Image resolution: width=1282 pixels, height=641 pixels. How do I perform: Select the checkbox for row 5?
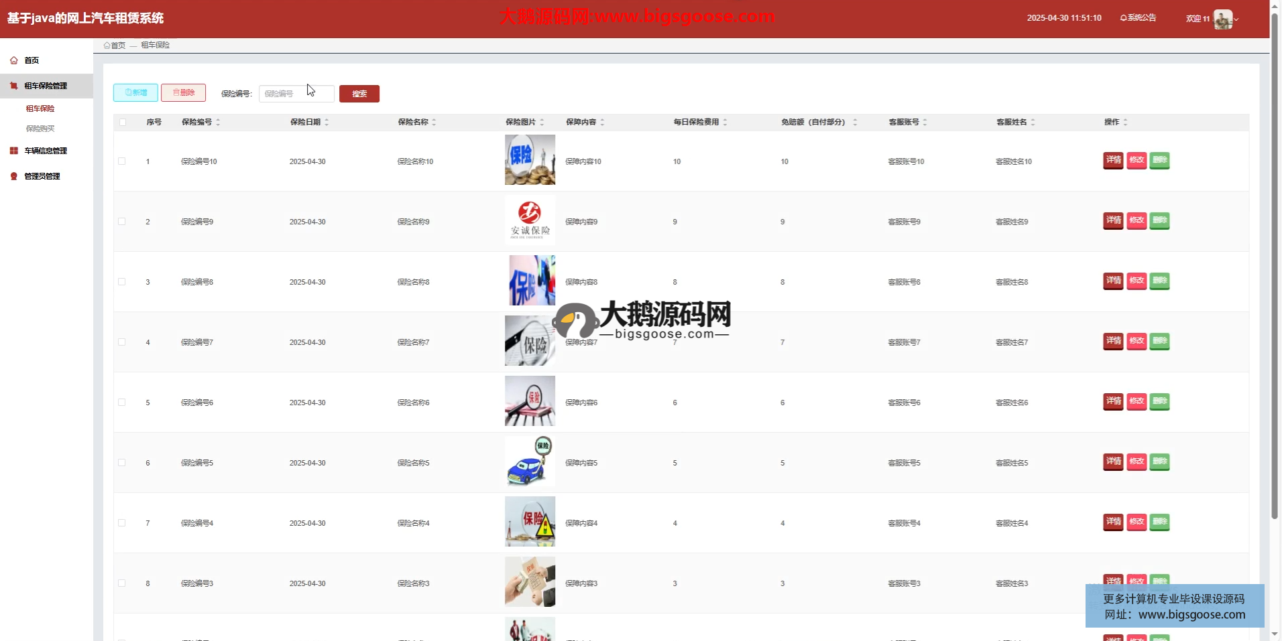[x=122, y=403]
